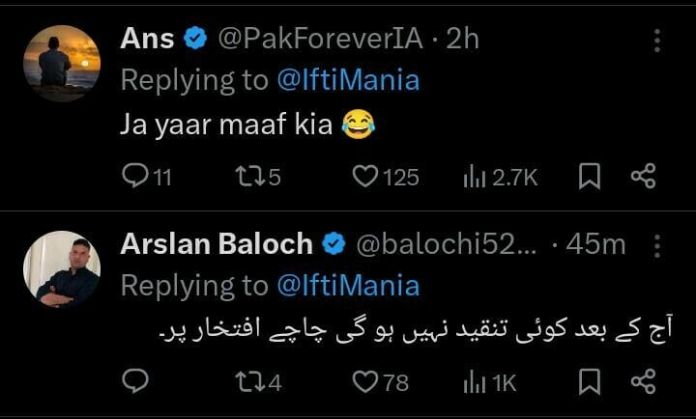Retweet the "Ja yaar maaf kia" tweet

tap(248, 176)
